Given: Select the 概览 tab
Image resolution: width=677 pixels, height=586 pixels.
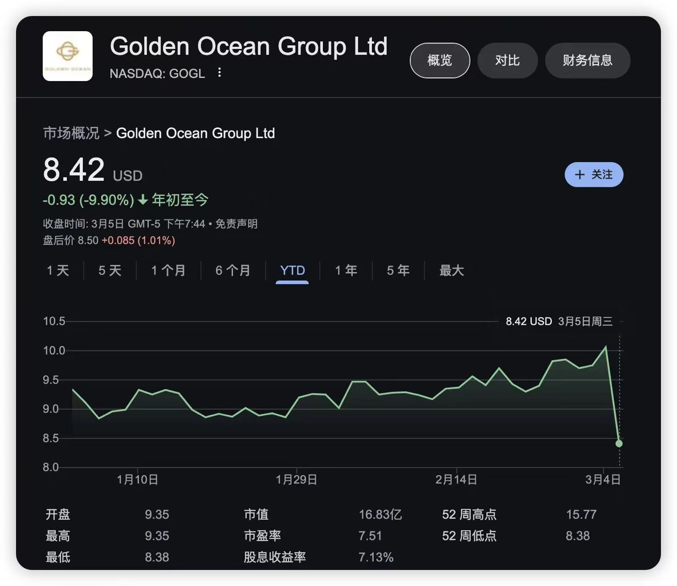Looking at the screenshot, I should [x=440, y=60].
